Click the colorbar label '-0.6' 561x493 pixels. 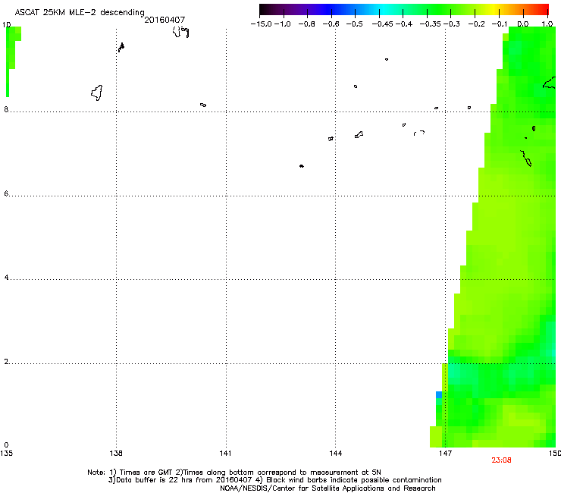click(x=331, y=24)
